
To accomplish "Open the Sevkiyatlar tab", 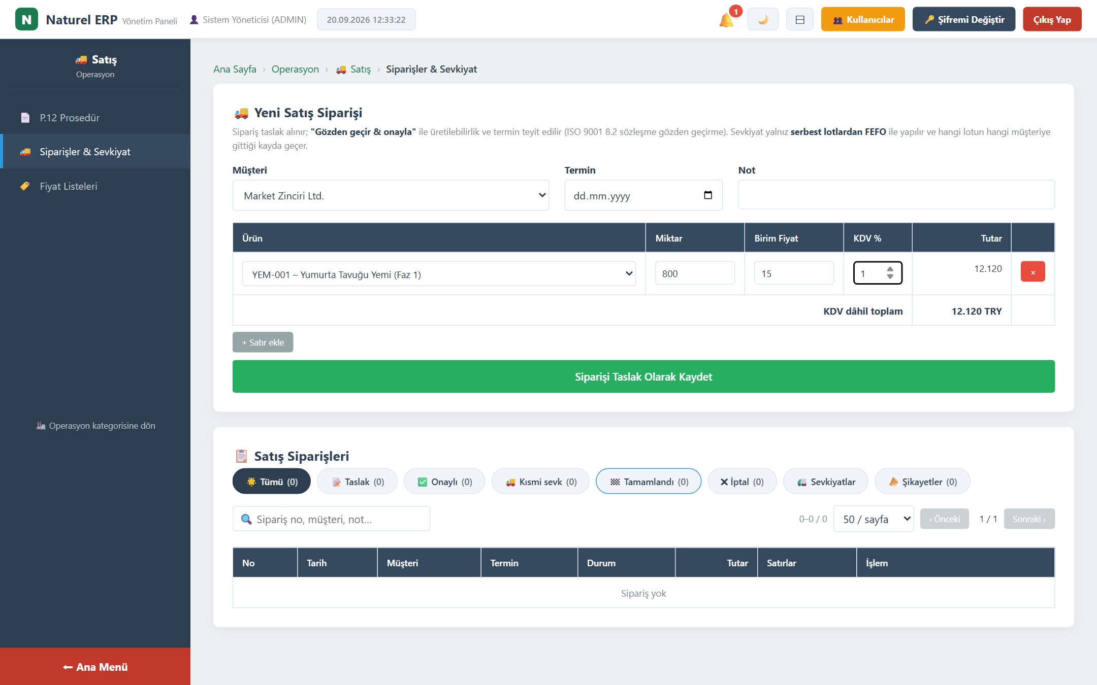I will (x=826, y=482).
